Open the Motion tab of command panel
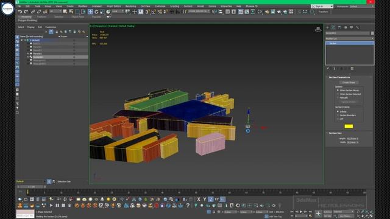The height and width of the screenshot is (219, 390). coord(346,27)
